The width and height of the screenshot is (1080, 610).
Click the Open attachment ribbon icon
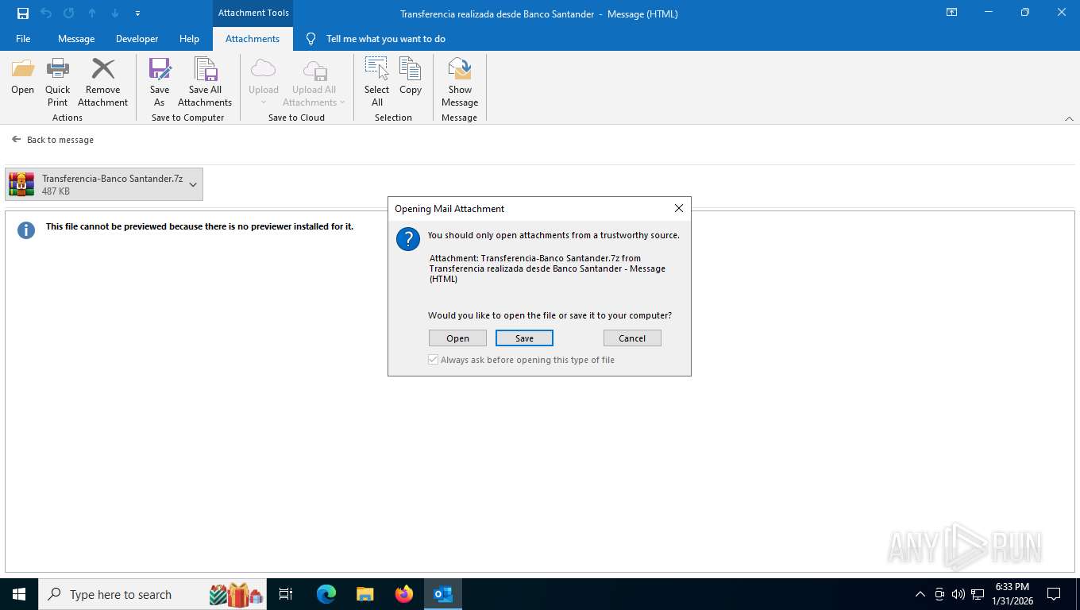click(x=22, y=77)
